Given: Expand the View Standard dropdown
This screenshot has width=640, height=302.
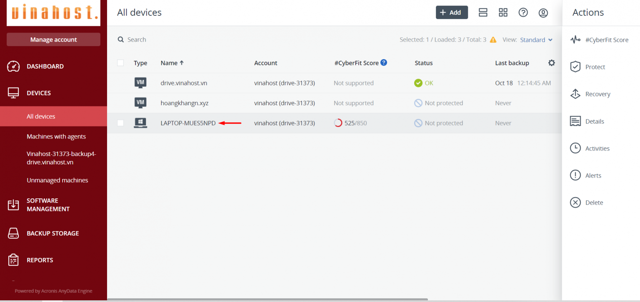Looking at the screenshot, I should [536, 40].
